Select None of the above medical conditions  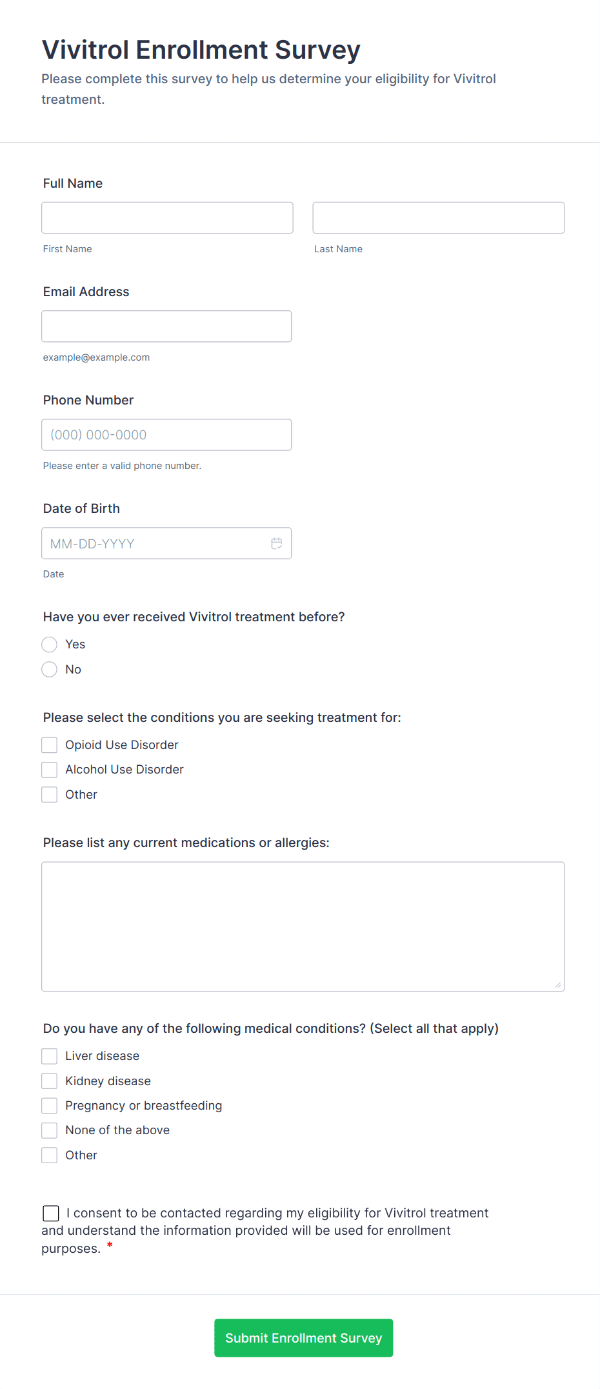click(49, 1130)
